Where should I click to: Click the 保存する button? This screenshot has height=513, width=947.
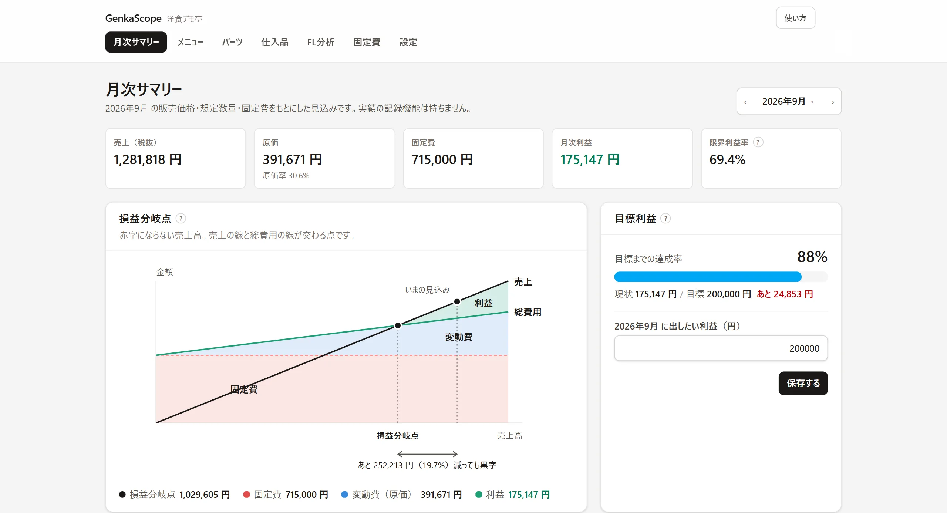(803, 383)
